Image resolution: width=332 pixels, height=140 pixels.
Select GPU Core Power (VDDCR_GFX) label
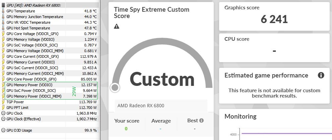31,79
